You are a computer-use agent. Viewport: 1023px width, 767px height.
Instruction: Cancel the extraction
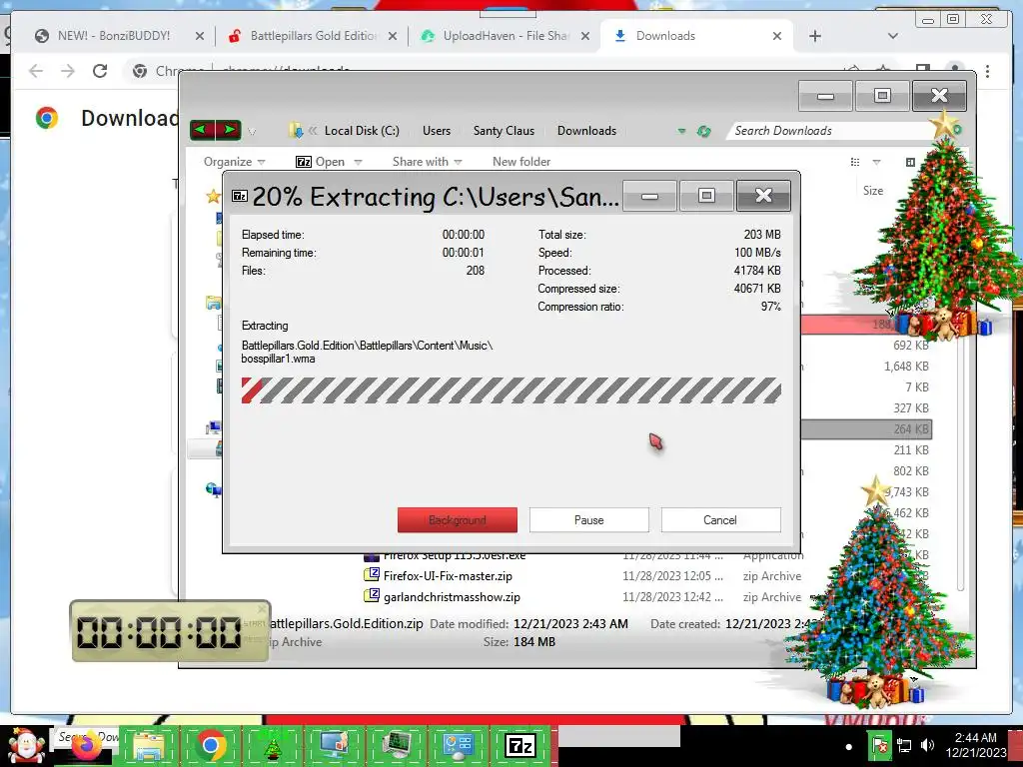tap(720, 519)
